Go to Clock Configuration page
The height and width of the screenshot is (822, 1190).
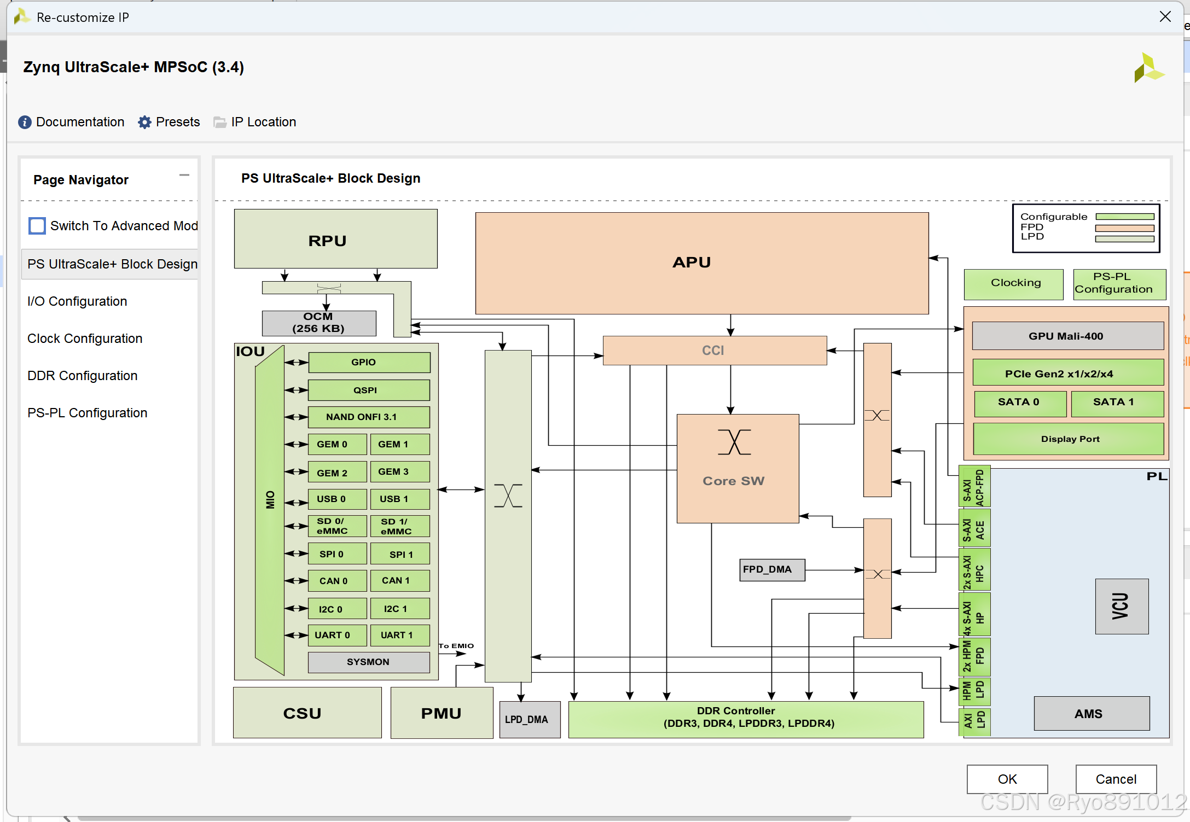point(85,339)
